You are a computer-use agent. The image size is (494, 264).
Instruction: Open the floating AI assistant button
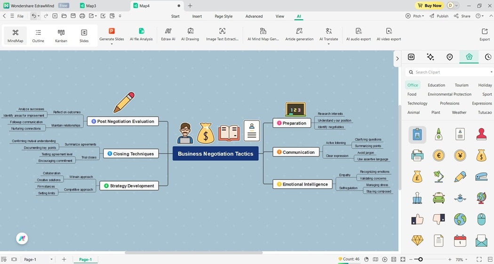coord(22,238)
